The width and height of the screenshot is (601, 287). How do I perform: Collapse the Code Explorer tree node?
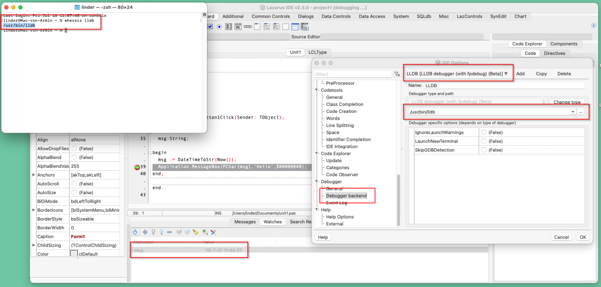pos(318,153)
